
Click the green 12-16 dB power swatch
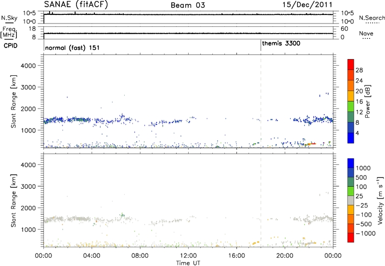pyautogui.click(x=351, y=106)
